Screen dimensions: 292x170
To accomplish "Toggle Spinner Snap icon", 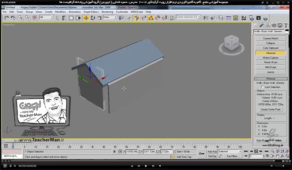I will point(165,18).
